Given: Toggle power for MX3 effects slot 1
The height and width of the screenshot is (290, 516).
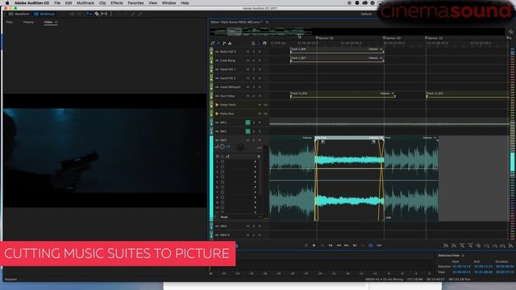Looking at the screenshot, I should pos(223,162).
